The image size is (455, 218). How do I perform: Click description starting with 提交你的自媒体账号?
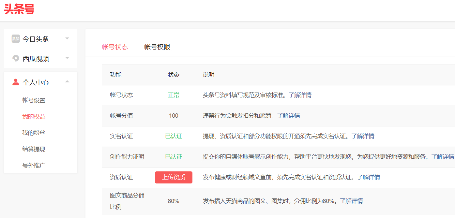click(x=317, y=157)
